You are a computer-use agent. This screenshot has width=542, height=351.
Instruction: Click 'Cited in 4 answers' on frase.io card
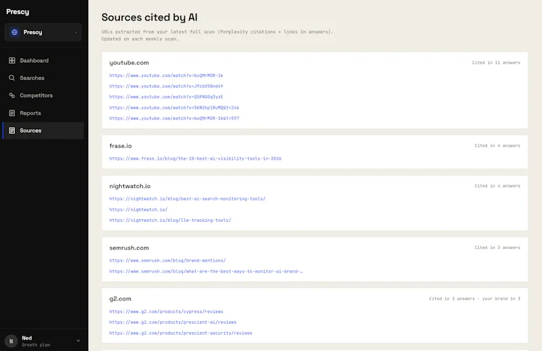(x=497, y=146)
